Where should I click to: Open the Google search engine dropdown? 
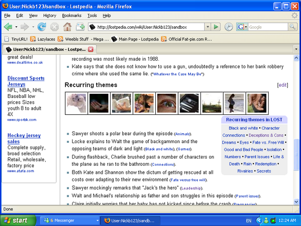tap(246, 27)
